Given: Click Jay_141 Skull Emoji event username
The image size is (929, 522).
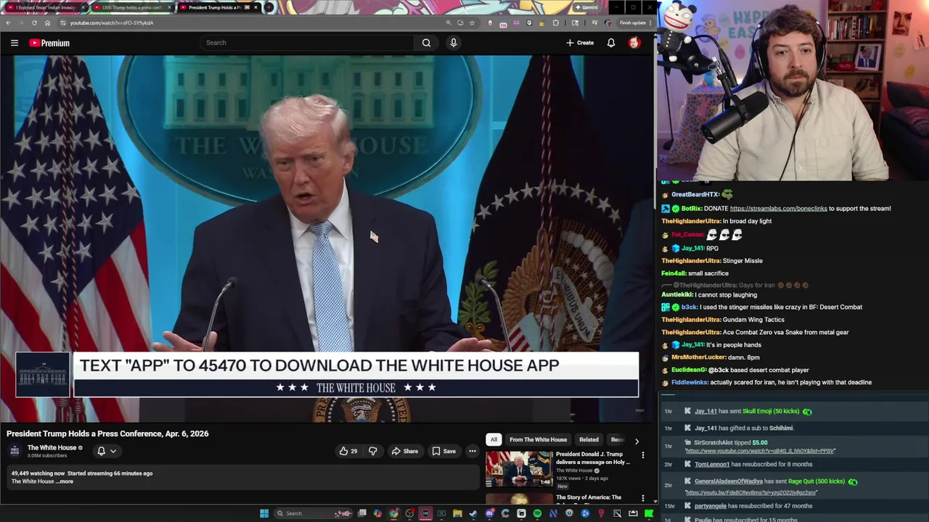Looking at the screenshot, I should coord(705,412).
